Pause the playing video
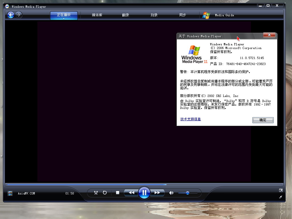292x219 pixels. coord(144,192)
